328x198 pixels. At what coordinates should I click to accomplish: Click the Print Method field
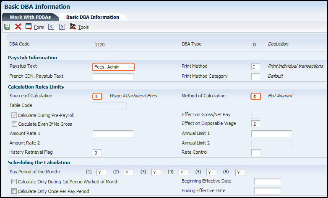pyautogui.click(x=255, y=67)
